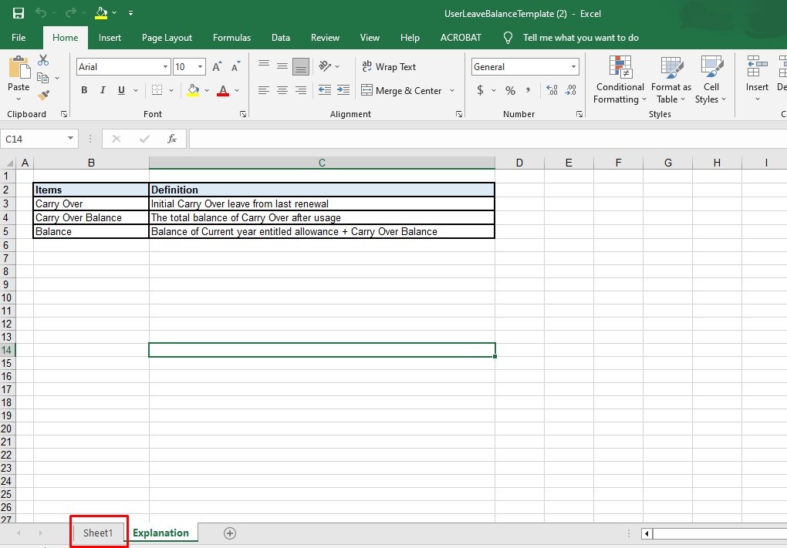Click the Percent Style icon
The image size is (787, 548).
(510, 91)
